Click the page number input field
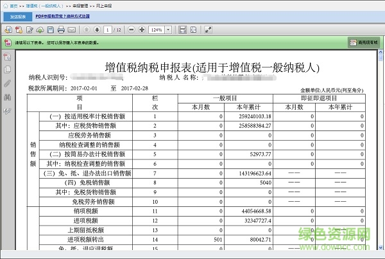385x259 pixels. pos(107,30)
